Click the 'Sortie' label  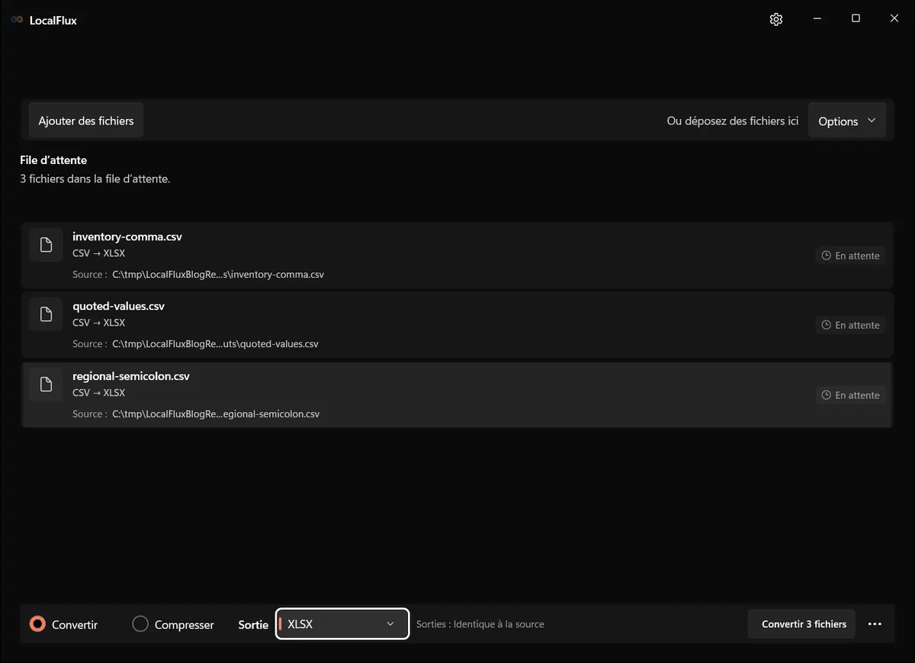(x=253, y=625)
